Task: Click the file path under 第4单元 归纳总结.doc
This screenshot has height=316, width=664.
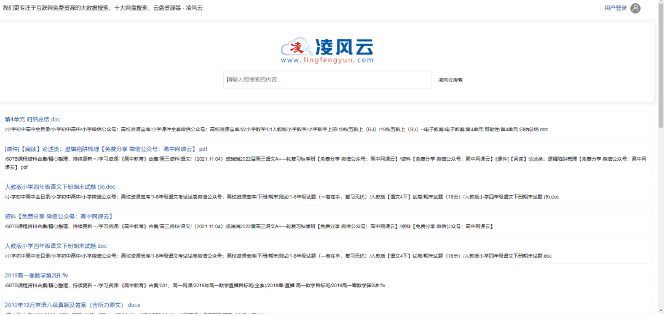Action: [275, 129]
